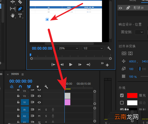Open Timeline Display Settings wrench
148x124 pixels.
pos(46,87)
